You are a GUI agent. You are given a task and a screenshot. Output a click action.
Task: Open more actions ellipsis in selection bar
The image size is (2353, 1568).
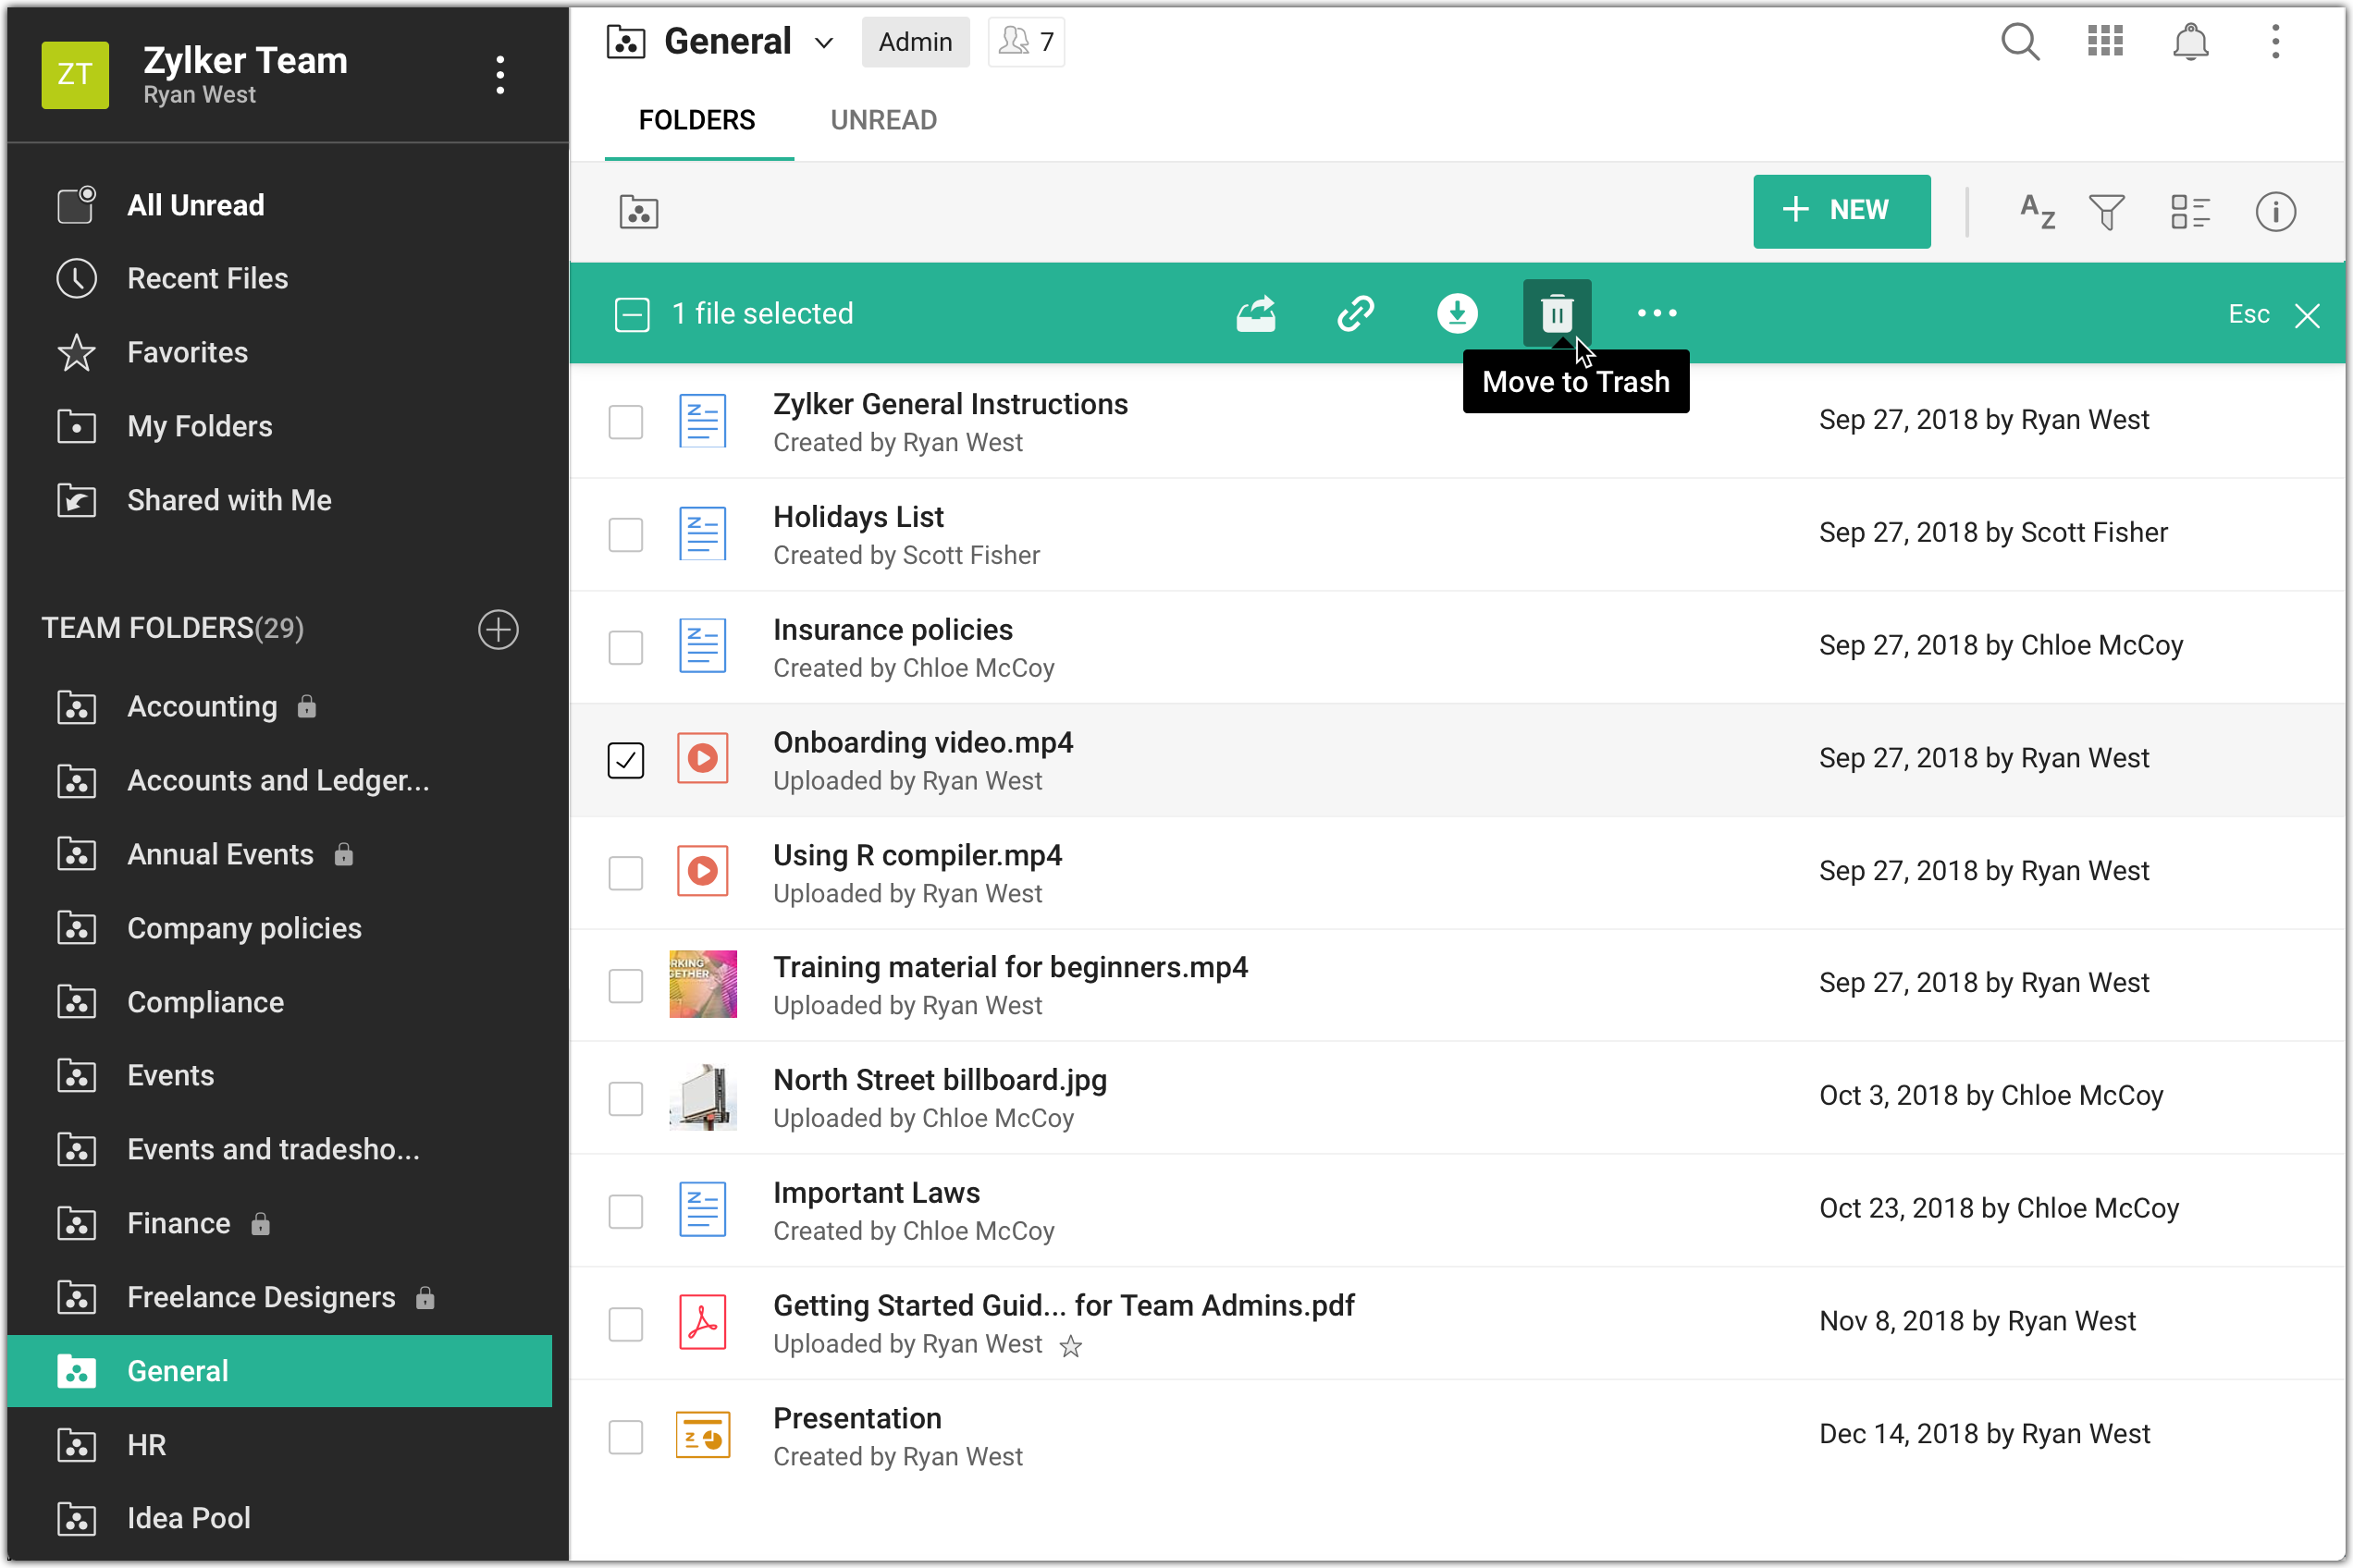click(x=1657, y=314)
